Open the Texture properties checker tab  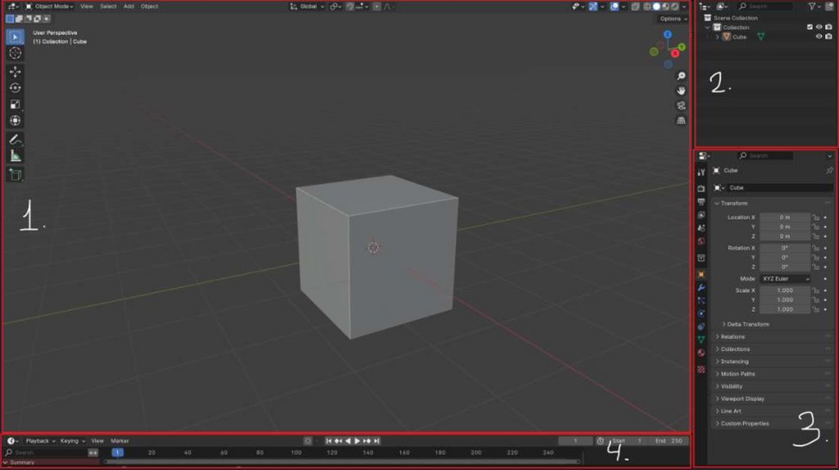coord(701,369)
